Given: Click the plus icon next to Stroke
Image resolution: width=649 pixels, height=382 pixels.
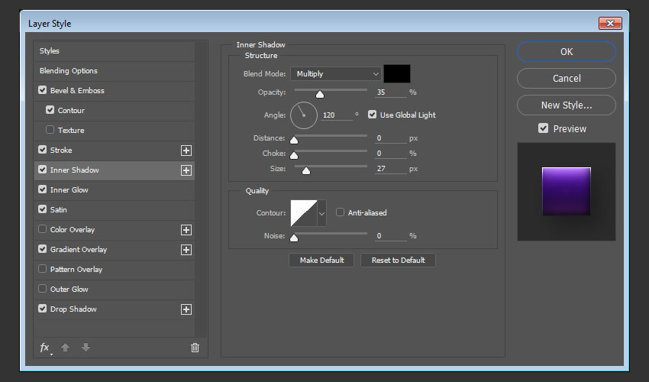Looking at the screenshot, I should coord(186,151).
